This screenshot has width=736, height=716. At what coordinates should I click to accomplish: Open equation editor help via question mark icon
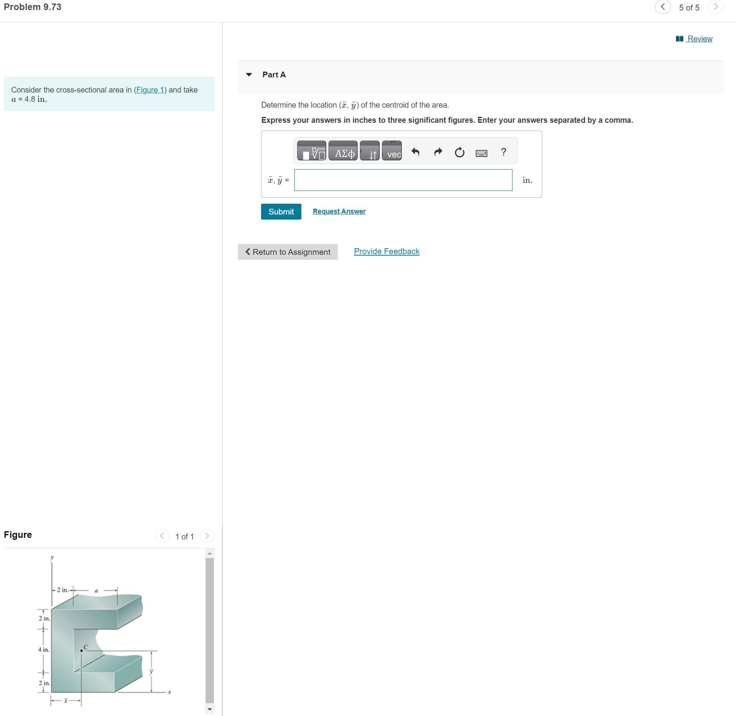pyautogui.click(x=503, y=152)
